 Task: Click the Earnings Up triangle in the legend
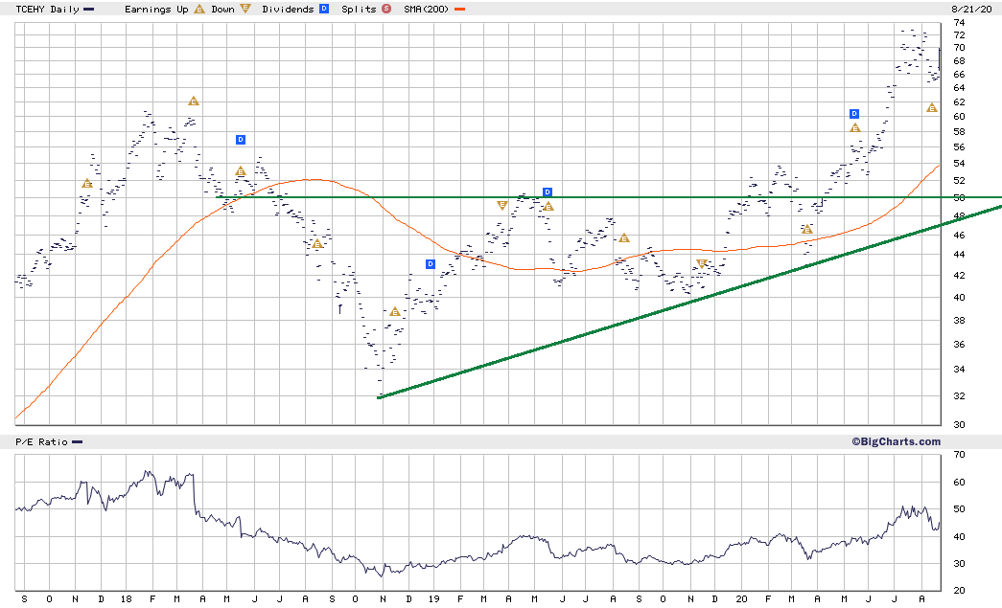pyautogui.click(x=199, y=9)
